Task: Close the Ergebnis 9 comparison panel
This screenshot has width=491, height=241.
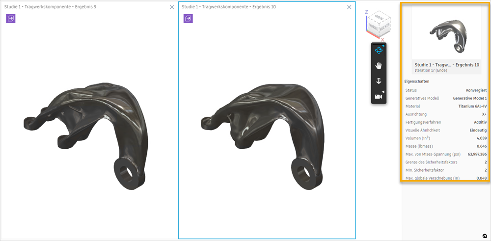Action: point(171,7)
